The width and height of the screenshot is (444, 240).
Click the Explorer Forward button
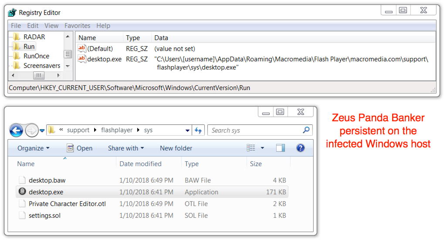pyautogui.click(x=31, y=130)
